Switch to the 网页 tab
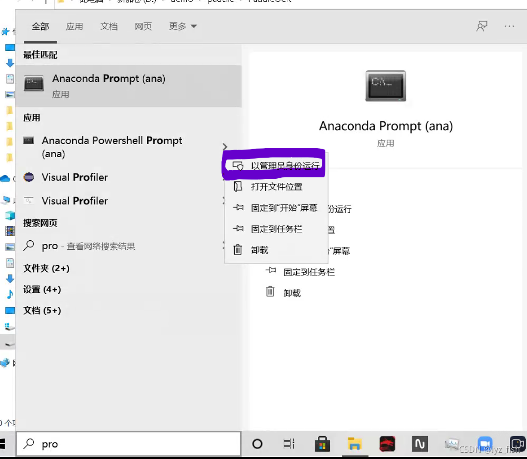This screenshot has width=527, height=459. point(143,26)
